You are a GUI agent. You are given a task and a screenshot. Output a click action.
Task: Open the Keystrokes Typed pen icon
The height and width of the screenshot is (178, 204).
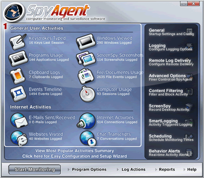pyautogui.click(x=18, y=42)
